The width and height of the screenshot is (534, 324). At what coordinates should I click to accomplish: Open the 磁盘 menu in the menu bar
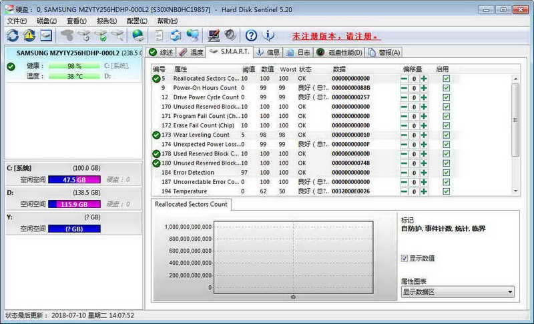pos(46,21)
